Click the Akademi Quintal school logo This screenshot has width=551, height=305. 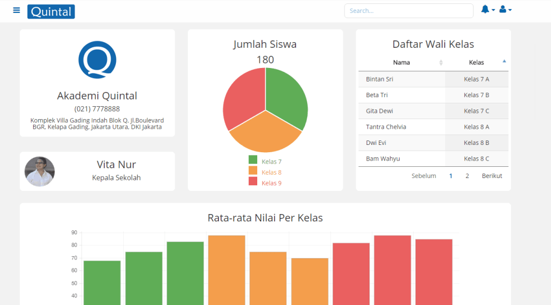pyautogui.click(x=97, y=60)
